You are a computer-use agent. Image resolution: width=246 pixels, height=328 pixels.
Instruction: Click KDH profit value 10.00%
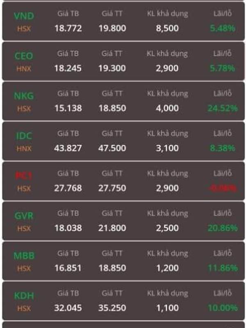(x=223, y=308)
